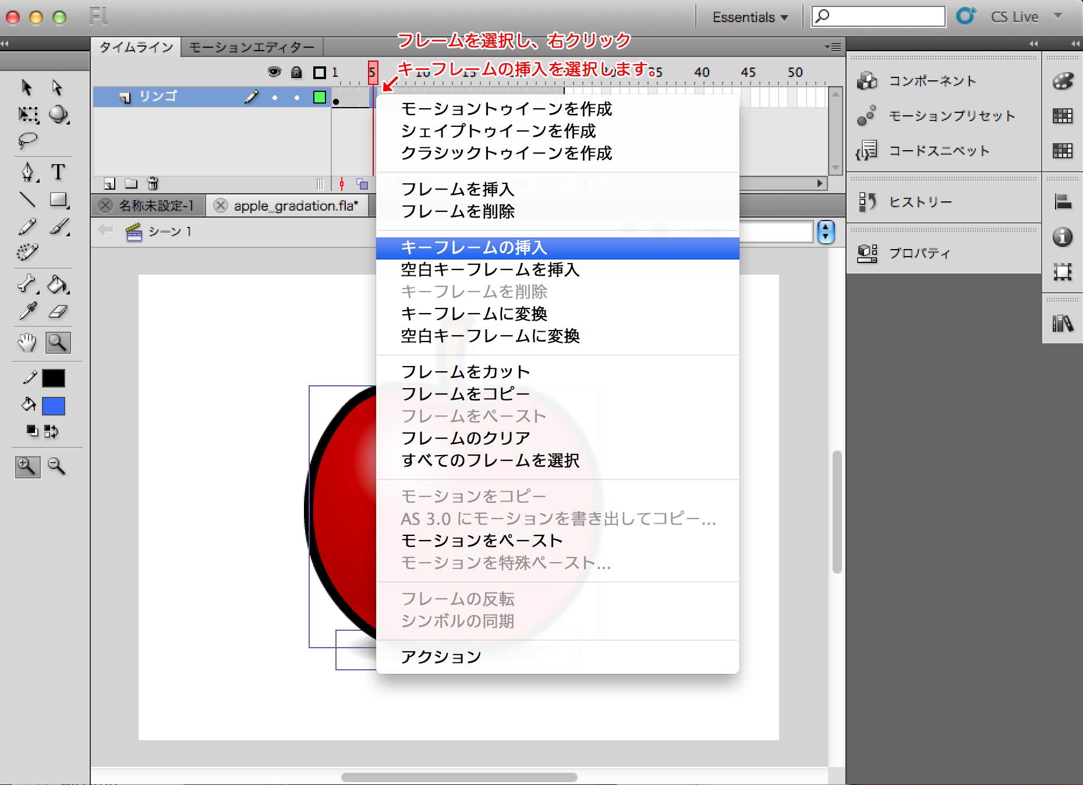Open the Essentials workspace dropdown
Viewport: 1083px width, 785px height.
(750, 17)
